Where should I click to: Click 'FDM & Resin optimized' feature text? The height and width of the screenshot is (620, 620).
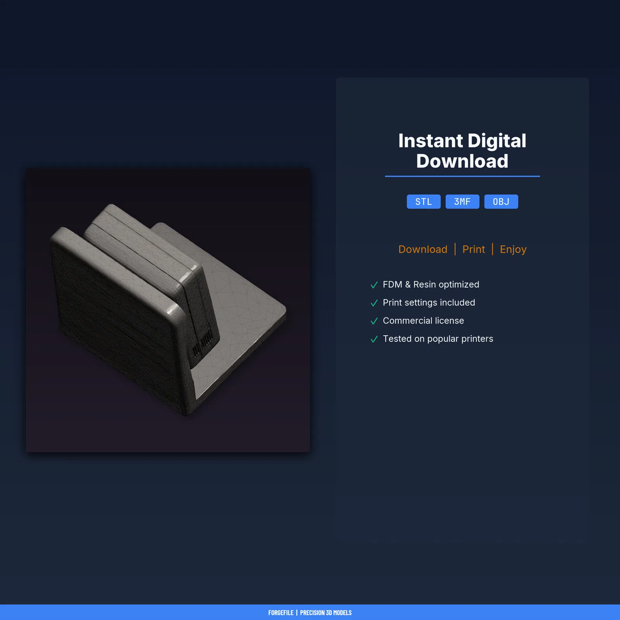[431, 284]
